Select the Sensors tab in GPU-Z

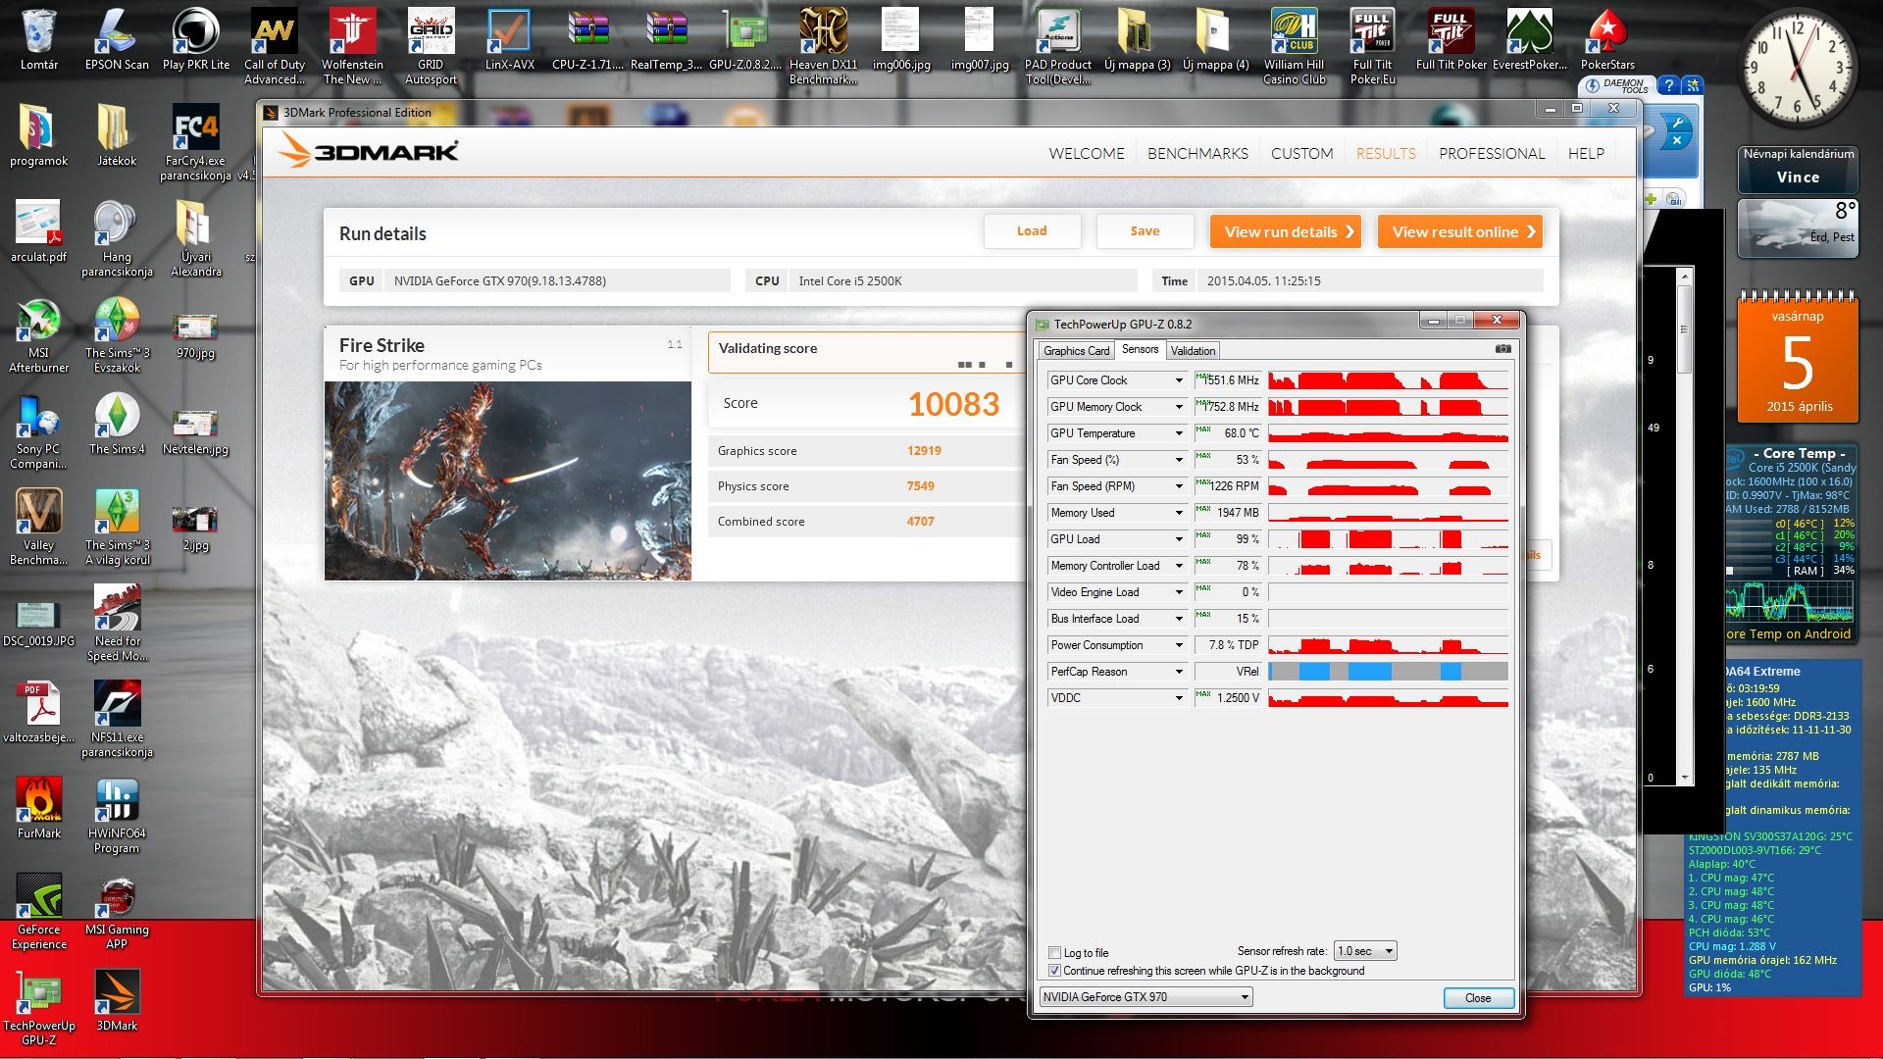pos(1140,349)
